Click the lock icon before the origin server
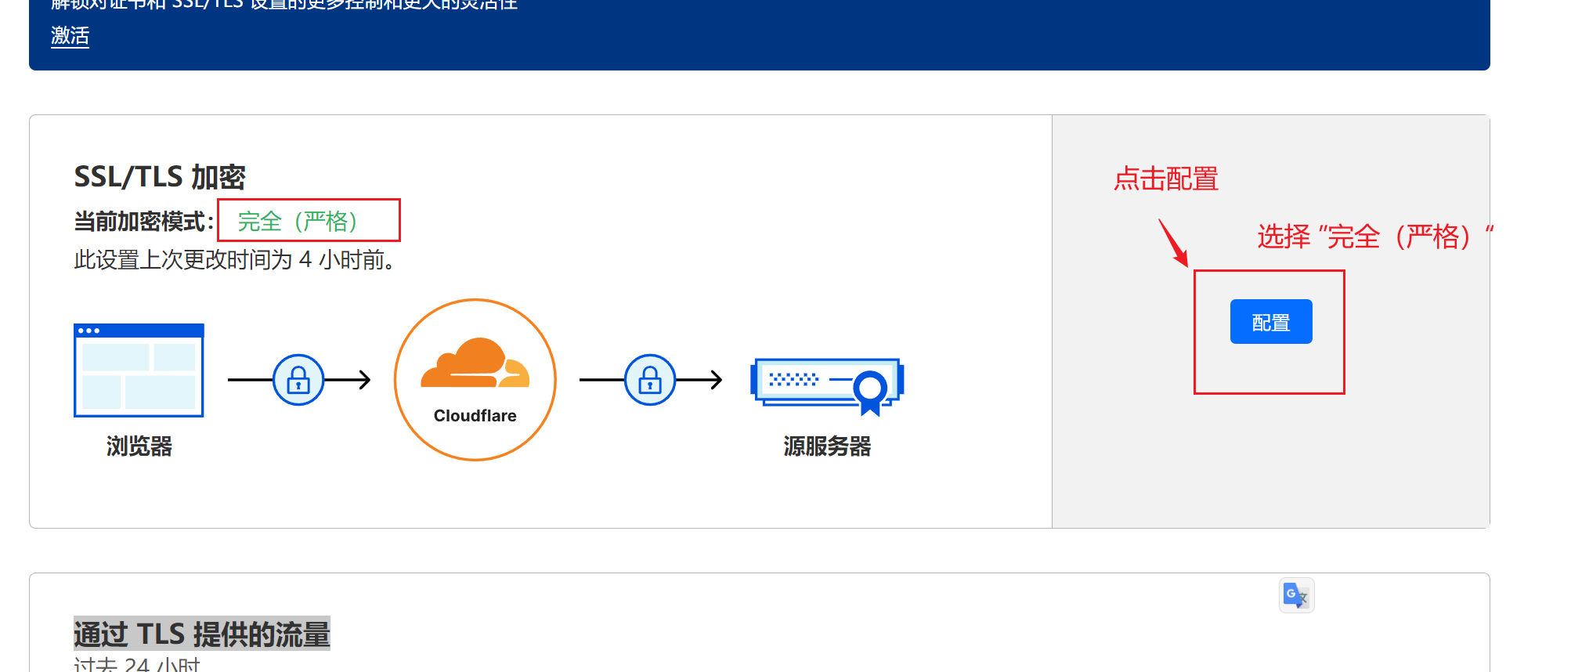Image resolution: width=1571 pixels, height=672 pixels. [650, 380]
